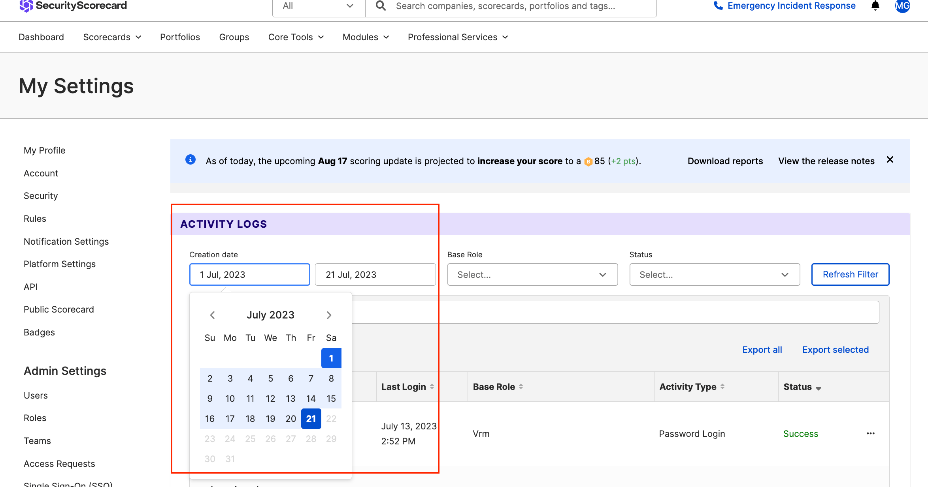
Task: Click the Refresh Filter button
Action: (850, 274)
